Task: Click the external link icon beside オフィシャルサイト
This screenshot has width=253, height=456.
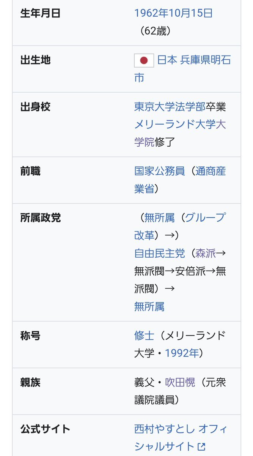Action: 201,446
